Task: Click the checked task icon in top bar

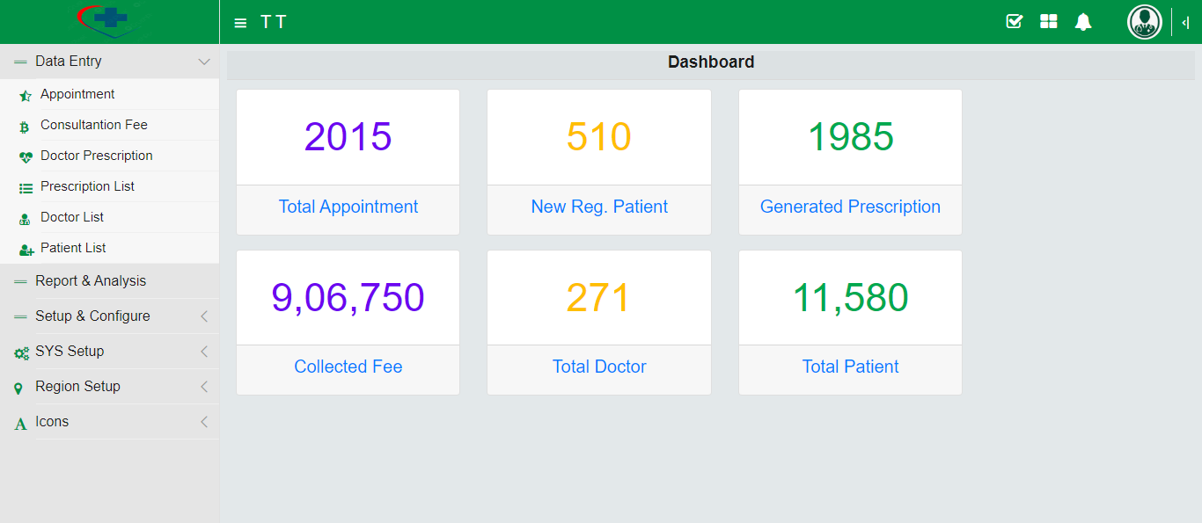Action: pos(1015,21)
